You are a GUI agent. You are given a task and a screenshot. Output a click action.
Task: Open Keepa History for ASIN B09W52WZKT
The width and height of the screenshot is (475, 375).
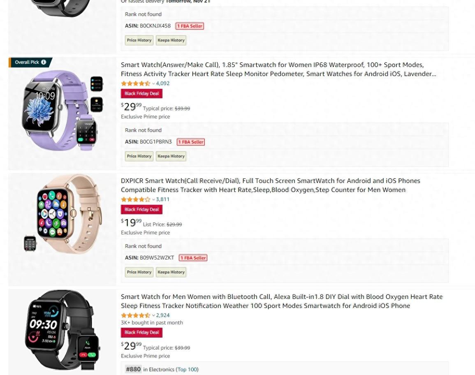click(171, 272)
